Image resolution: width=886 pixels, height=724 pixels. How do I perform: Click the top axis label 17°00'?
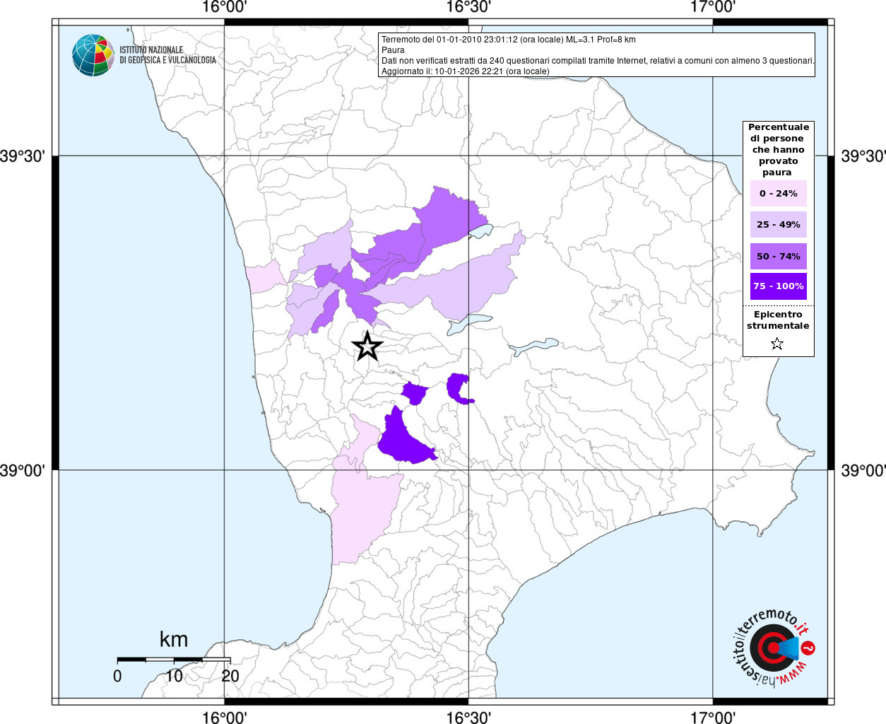713,7
